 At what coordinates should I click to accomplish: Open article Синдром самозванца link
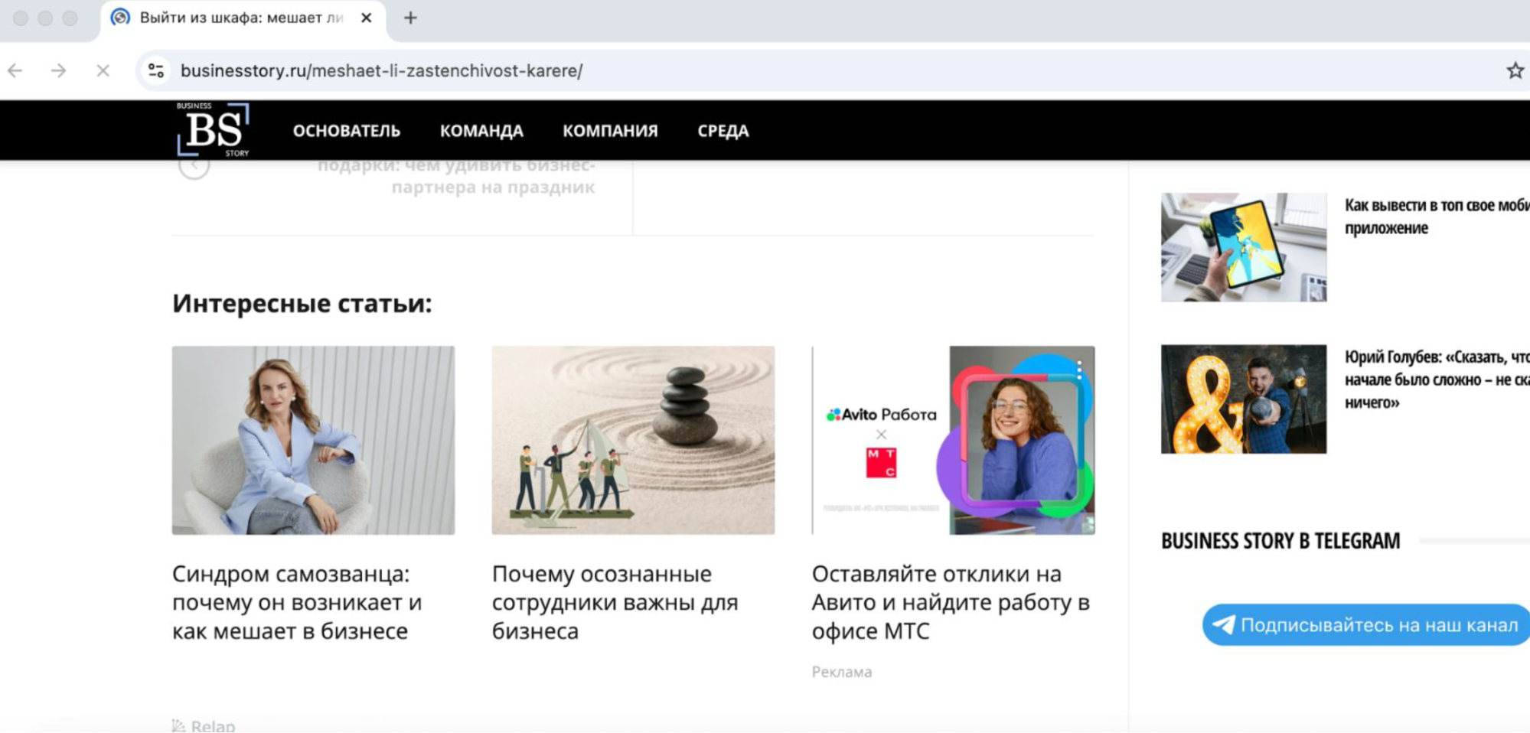point(297,602)
